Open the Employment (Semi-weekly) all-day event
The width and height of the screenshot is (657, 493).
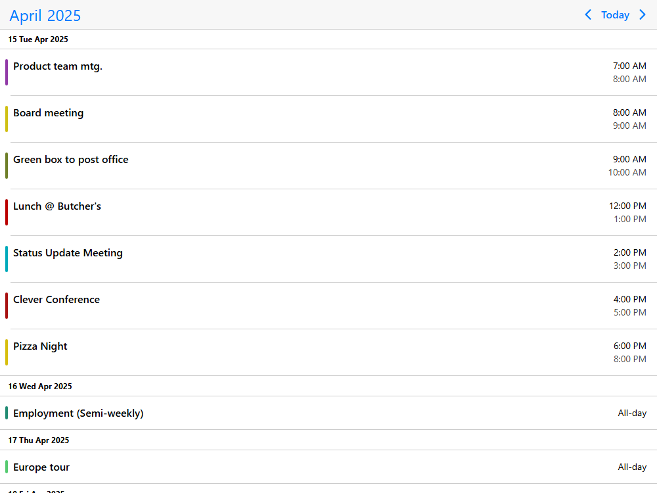(328, 413)
